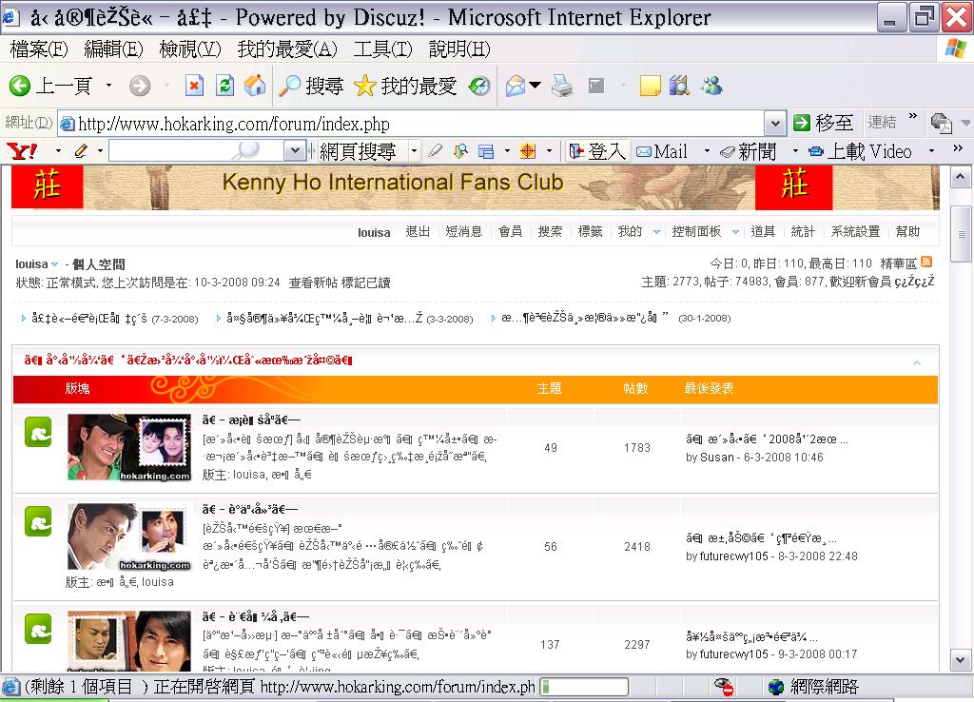
Task: Open Yahoo Mail from the toolbar
Action: 662,151
